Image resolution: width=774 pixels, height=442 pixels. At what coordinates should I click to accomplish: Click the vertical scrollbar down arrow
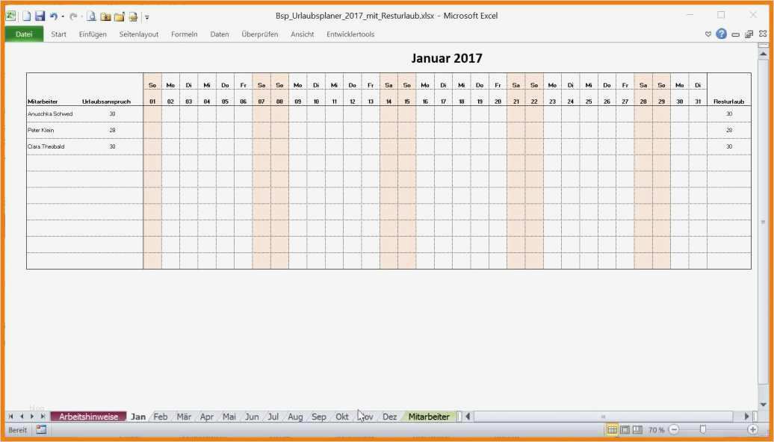pos(763,405)
